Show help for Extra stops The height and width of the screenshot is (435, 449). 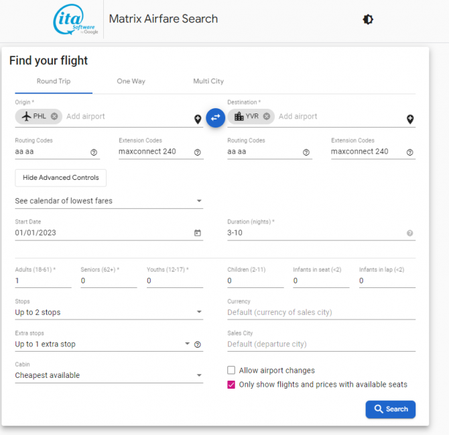point(197,344)
